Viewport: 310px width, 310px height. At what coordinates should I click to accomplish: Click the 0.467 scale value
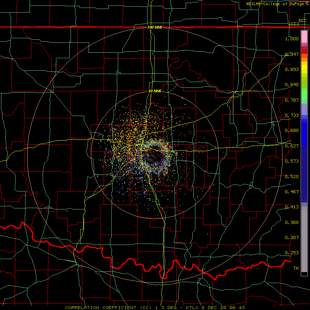pyautogui.click(x=292, y=192)
